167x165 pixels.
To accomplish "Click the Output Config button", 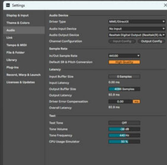I will point(152,41).
